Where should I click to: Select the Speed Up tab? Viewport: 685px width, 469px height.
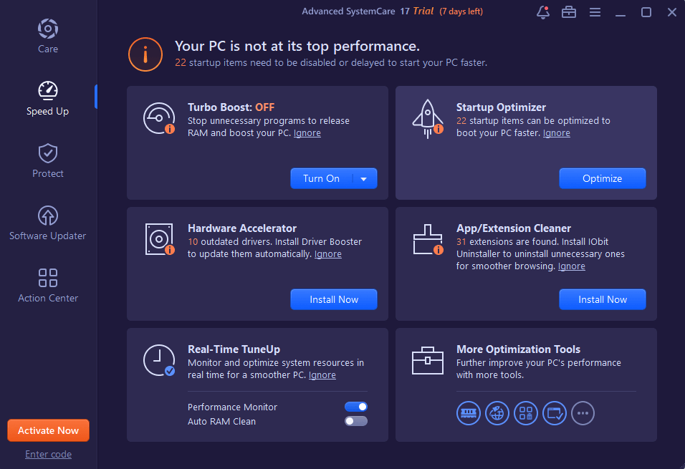tap(47, 99)
